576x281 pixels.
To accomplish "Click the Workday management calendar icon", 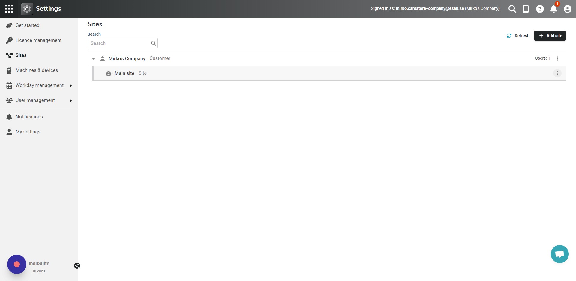I will coord(9,85).
